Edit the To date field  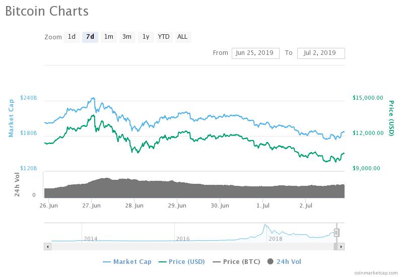coord(321,53)
